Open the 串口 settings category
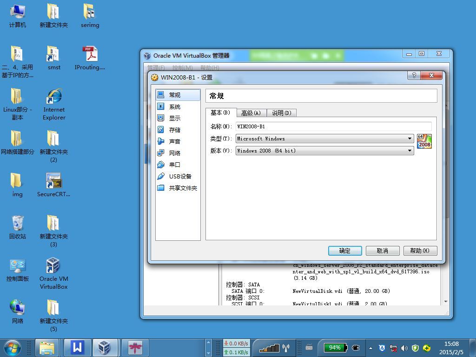Viewport: 476px width, 357px height. (x=178, y=165)
